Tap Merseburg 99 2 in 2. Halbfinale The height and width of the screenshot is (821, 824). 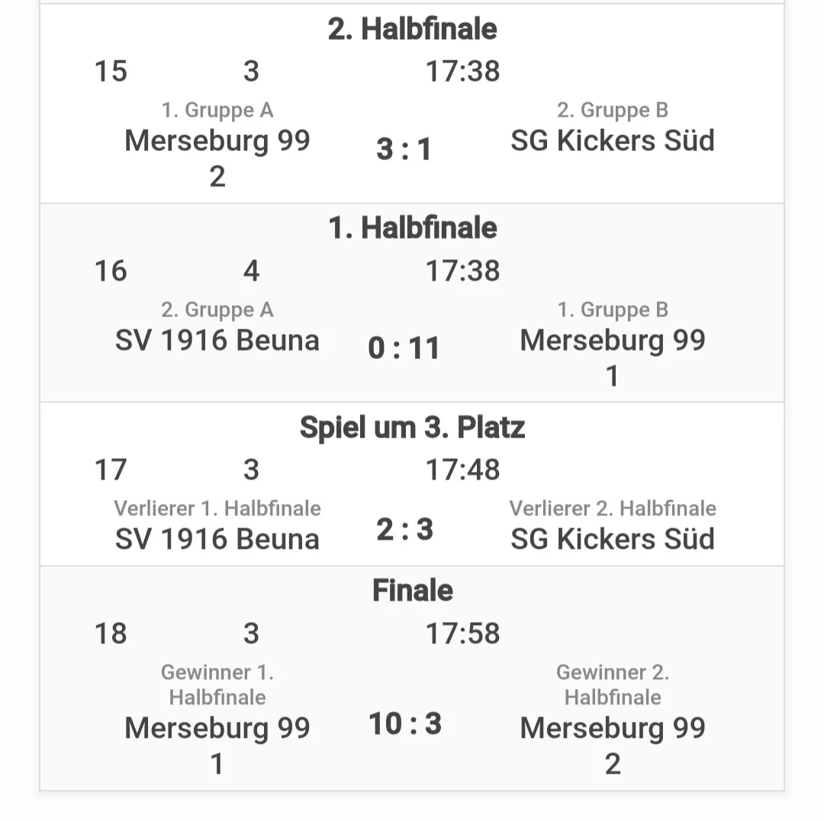pyautogui.click(x=217, y=158)
